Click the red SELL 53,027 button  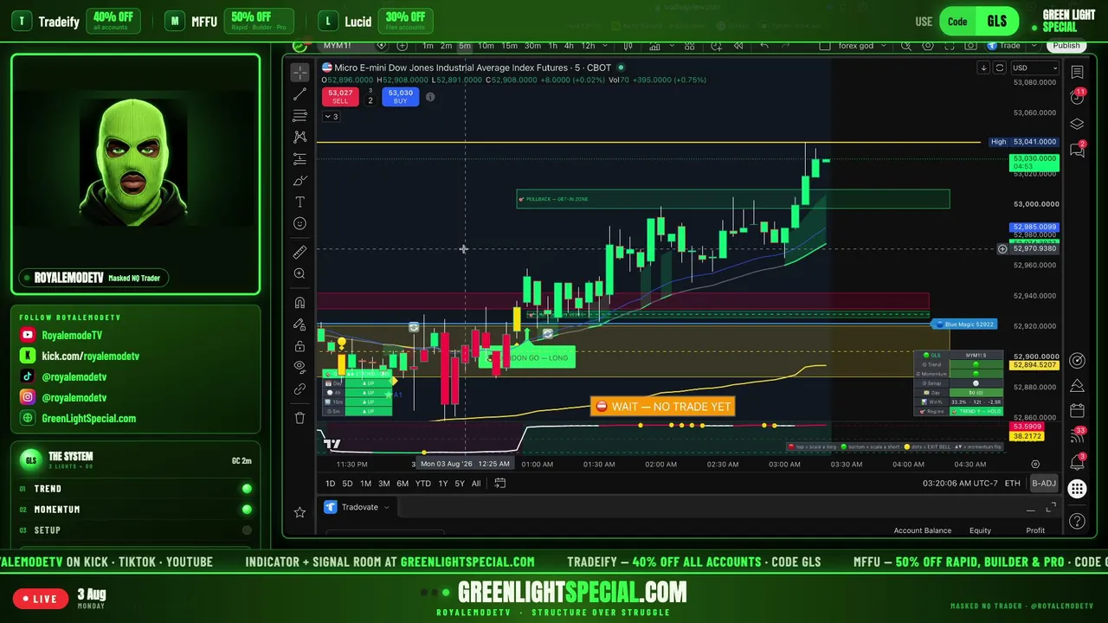pyautogui.click(x=340, y=96)
